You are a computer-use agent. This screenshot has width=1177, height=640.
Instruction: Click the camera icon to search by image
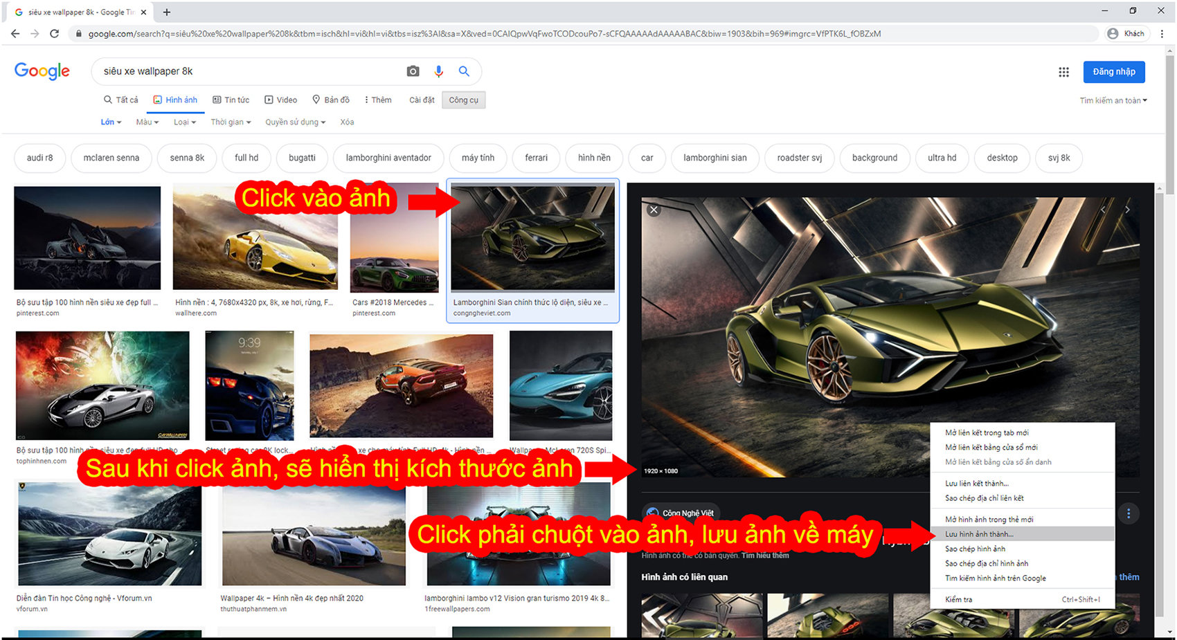click(413, 71)
